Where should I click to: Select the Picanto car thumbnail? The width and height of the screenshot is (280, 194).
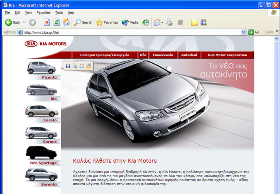pos(41,68)
